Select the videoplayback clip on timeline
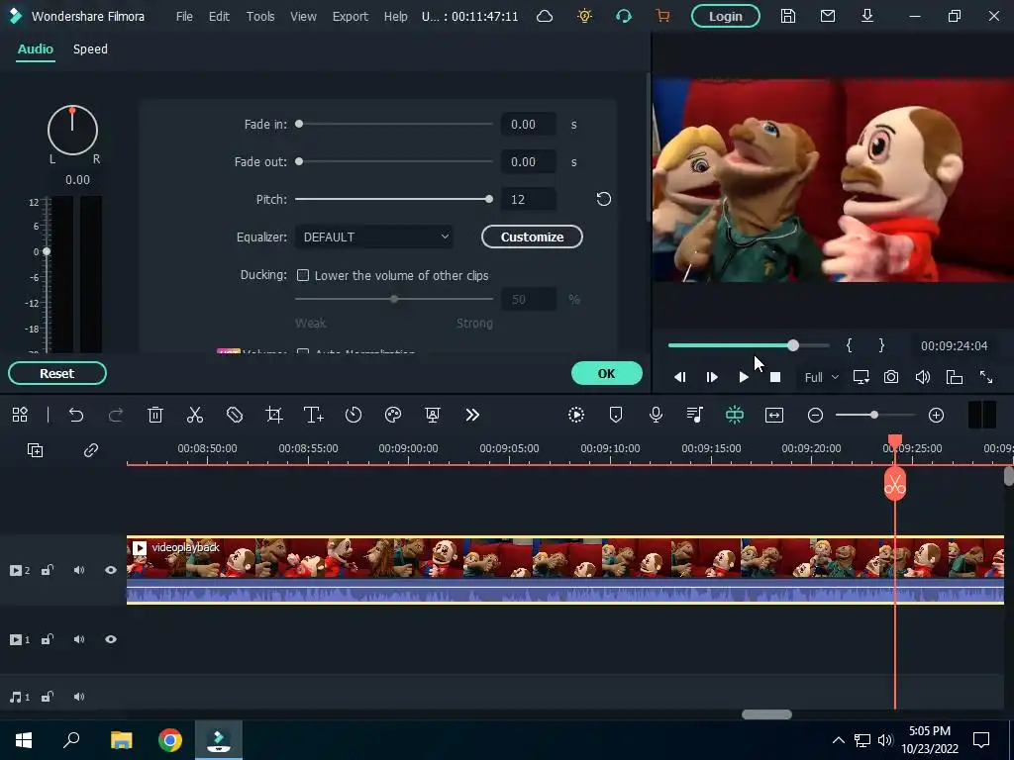1014x760 pixels. tap(565, 570)
